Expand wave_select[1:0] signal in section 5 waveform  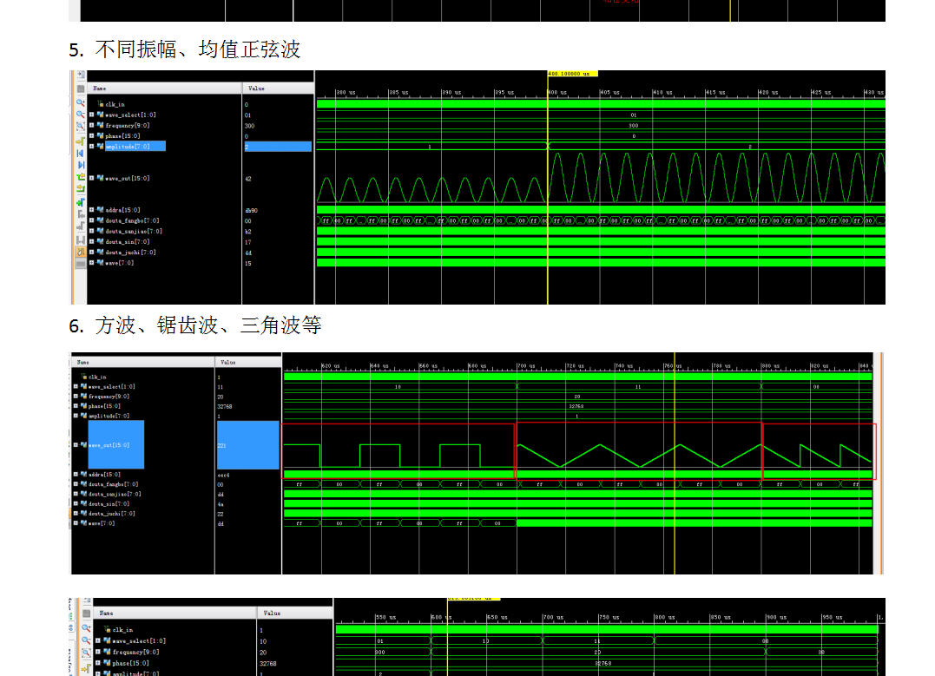click(91, 115)
